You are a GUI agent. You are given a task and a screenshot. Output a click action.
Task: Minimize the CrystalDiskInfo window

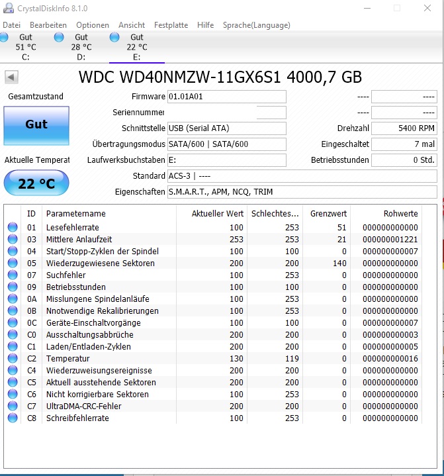[367, 8]
